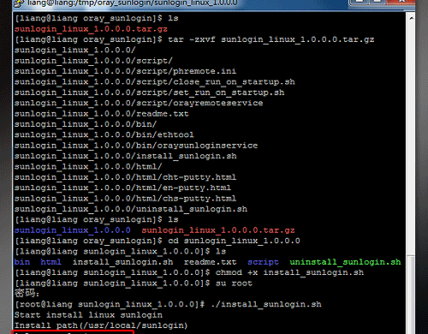Click the Install path(/usr/local/sunlogin) line
428x334 pixels.
[101, 325]
